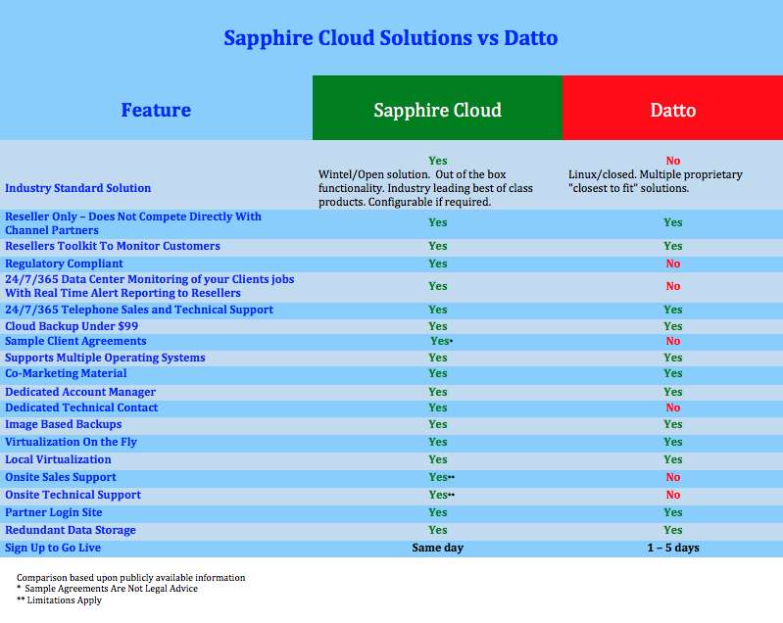Click the Linux/closed description text
This screenshot has width=783, height=623.
pyautogui.click(x=656, y=181)
